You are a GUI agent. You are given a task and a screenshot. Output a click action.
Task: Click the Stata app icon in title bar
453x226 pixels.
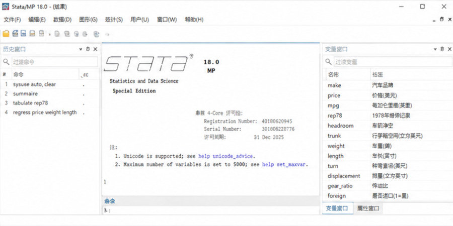6,7
